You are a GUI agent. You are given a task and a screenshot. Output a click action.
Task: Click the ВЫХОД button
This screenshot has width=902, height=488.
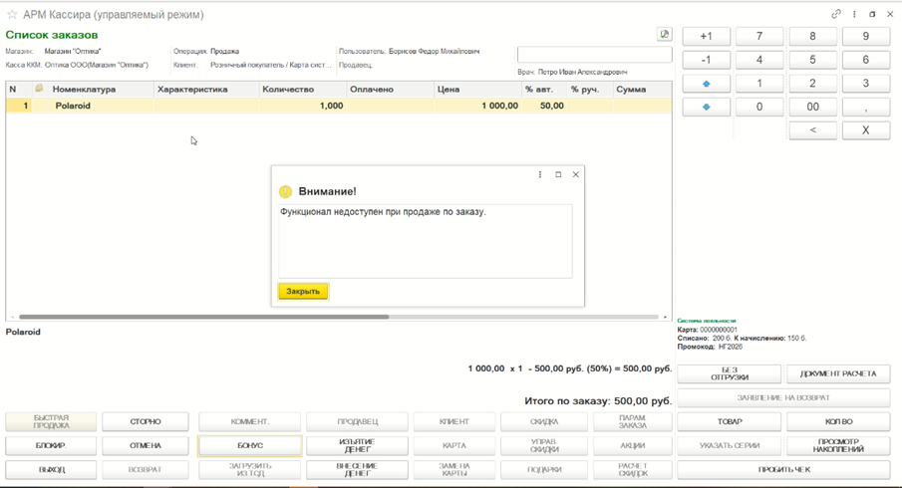point(51,470)
